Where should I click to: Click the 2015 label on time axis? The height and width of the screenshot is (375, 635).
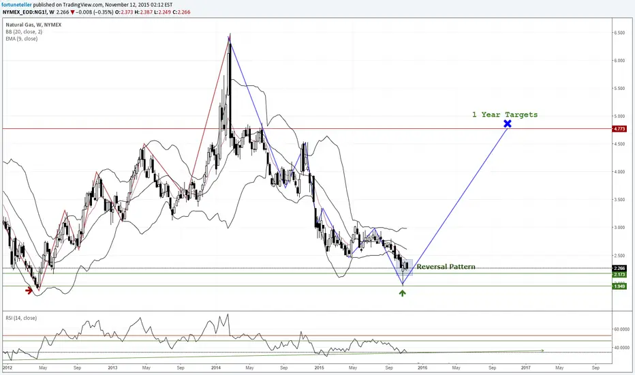click(x=319, y=367)
